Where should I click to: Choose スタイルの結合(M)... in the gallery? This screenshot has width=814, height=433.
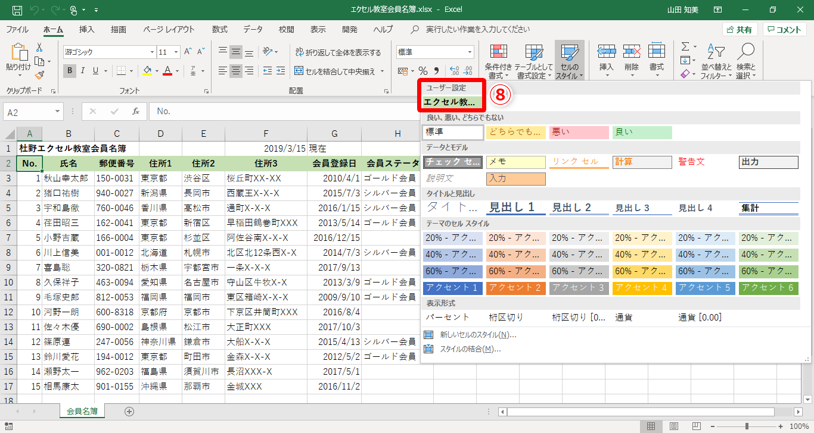(x=462, y=349)
